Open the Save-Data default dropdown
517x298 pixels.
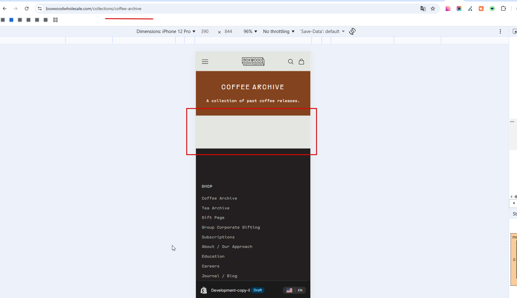point(322,31)
